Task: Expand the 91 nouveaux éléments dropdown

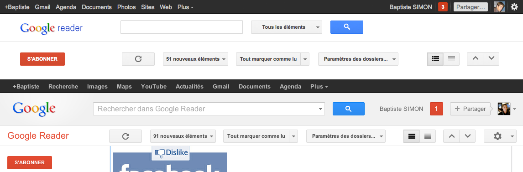Action: (183, 136)
